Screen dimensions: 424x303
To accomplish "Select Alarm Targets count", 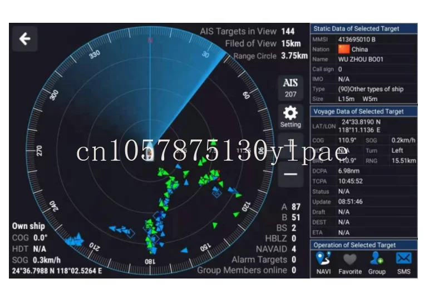I will click(294, 260).
